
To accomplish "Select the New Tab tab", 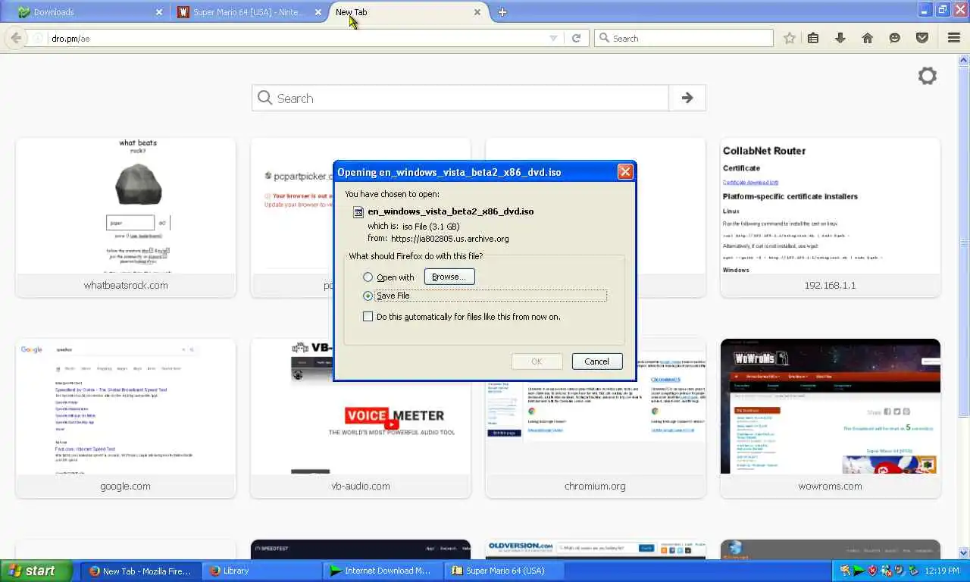I will 409,12.
